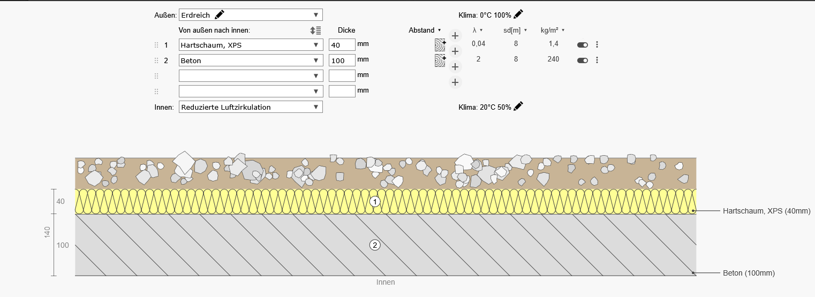Click the Klima: 20°C 50% text

coord(485,107)
